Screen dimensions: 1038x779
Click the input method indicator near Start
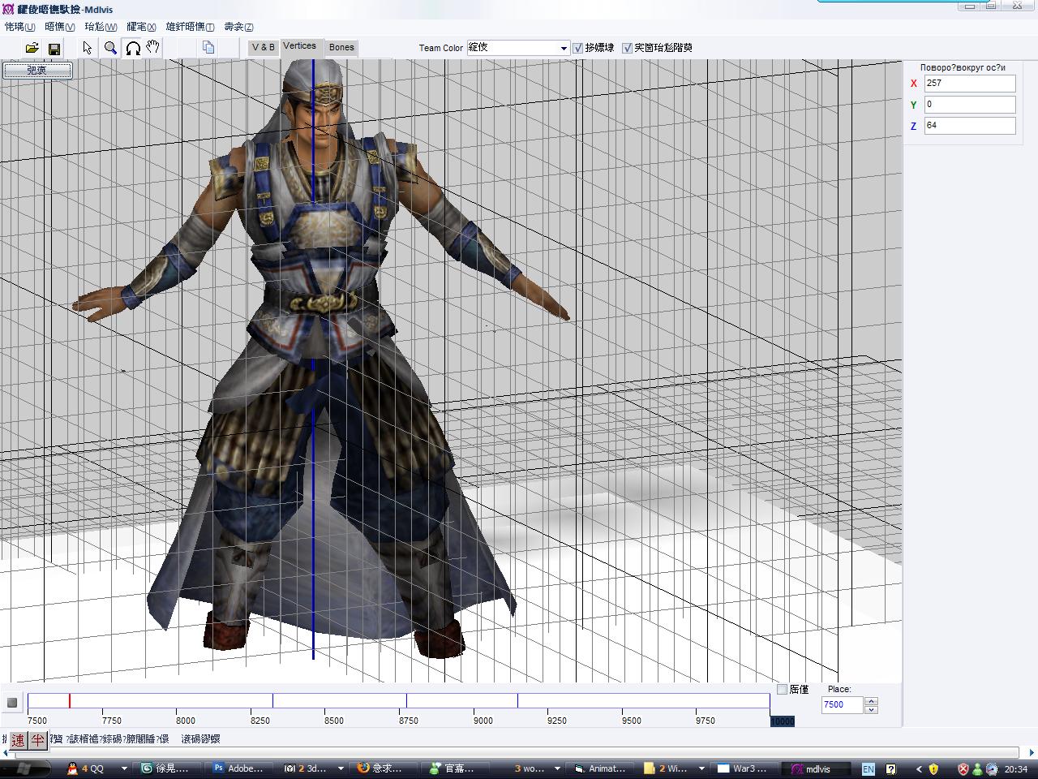tap(28, 739)
